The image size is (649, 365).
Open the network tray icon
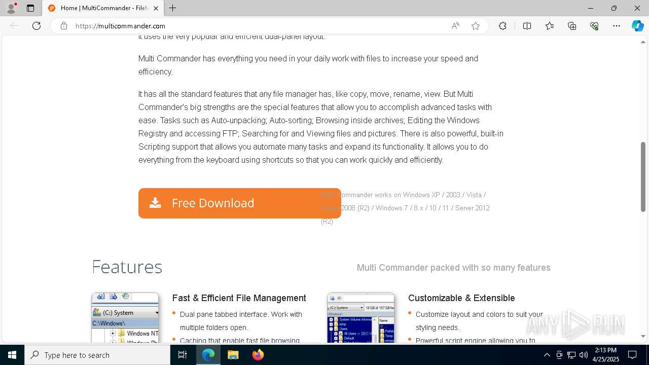tap(571, 355)
